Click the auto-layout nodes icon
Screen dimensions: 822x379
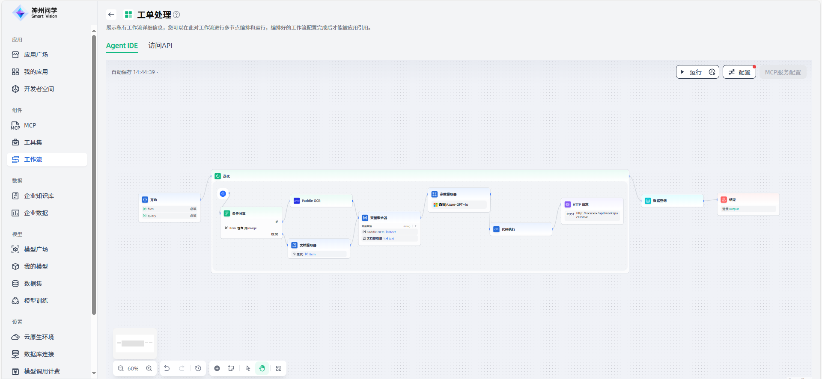click(279, 368)
